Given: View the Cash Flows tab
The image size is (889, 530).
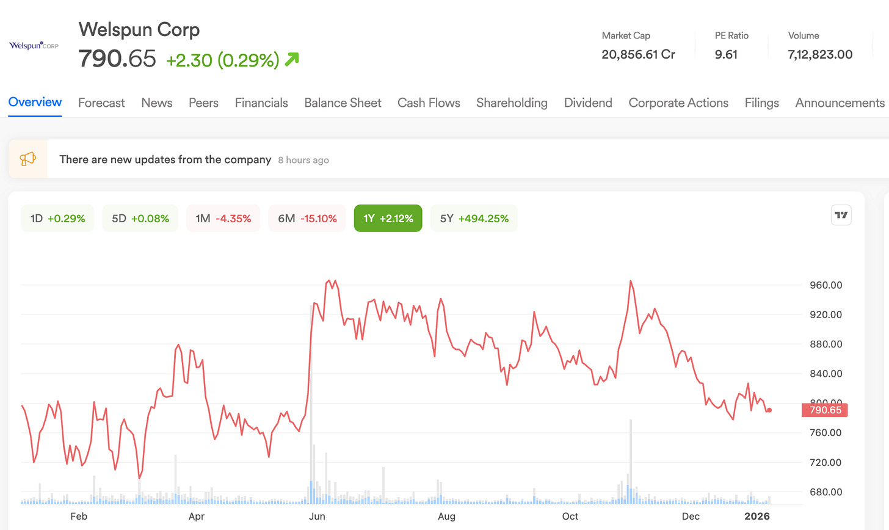Looking at the screenshot, I should click(x=429, y=103).
